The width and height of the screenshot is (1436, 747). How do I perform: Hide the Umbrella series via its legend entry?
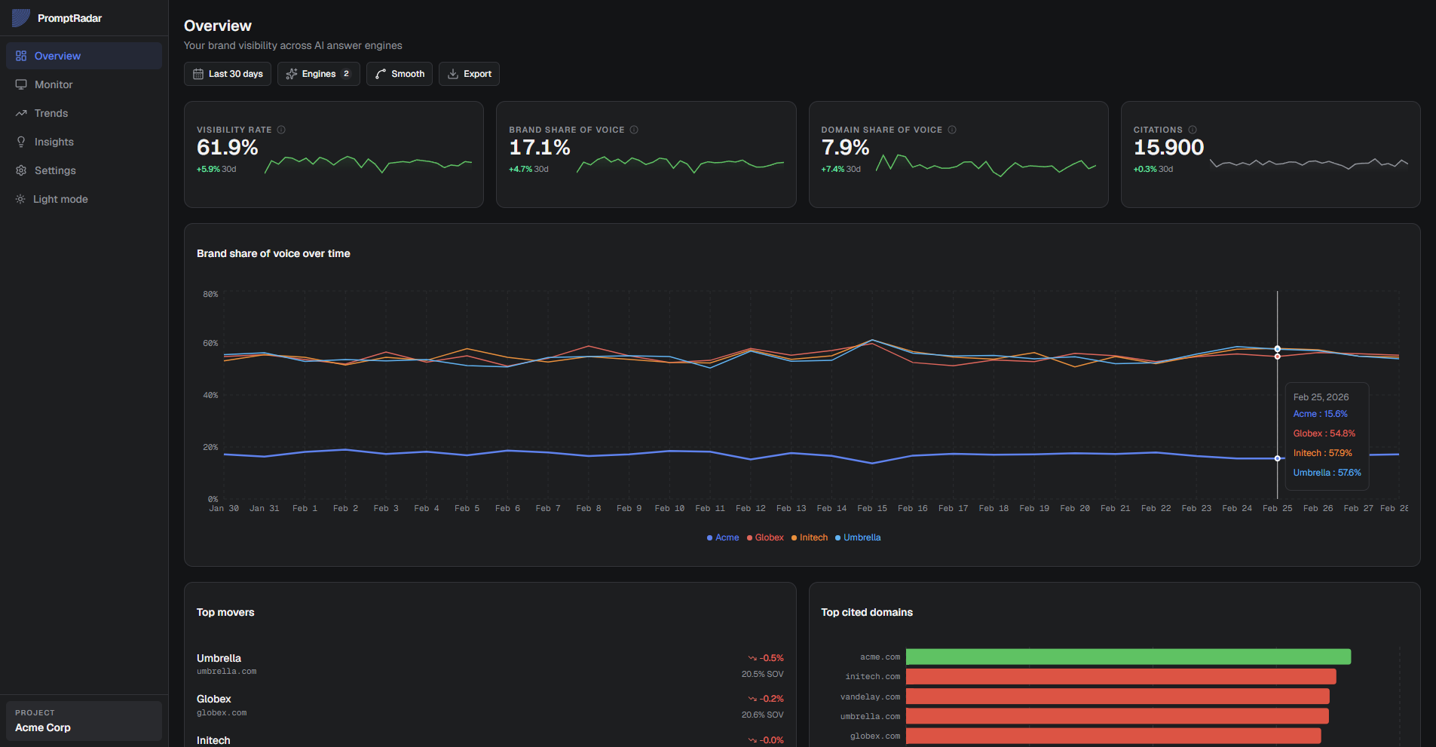pos(859,537)
